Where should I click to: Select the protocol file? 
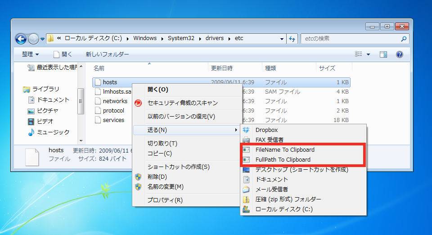pos(109,110)
